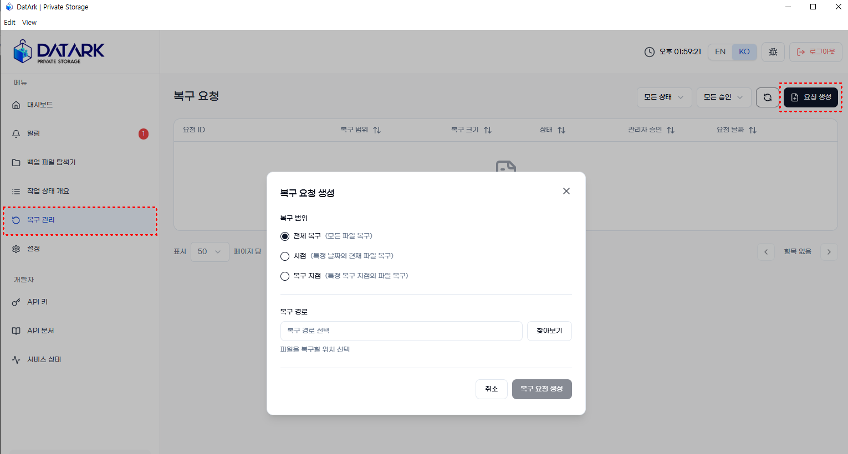
Task: Open the Edit menu
Action: pos(10,23)
